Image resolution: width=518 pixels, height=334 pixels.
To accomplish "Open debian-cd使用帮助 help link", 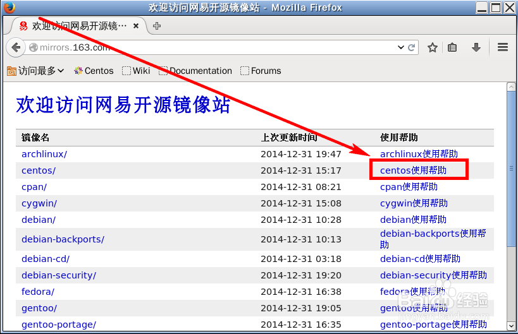I will pos(420,259).
